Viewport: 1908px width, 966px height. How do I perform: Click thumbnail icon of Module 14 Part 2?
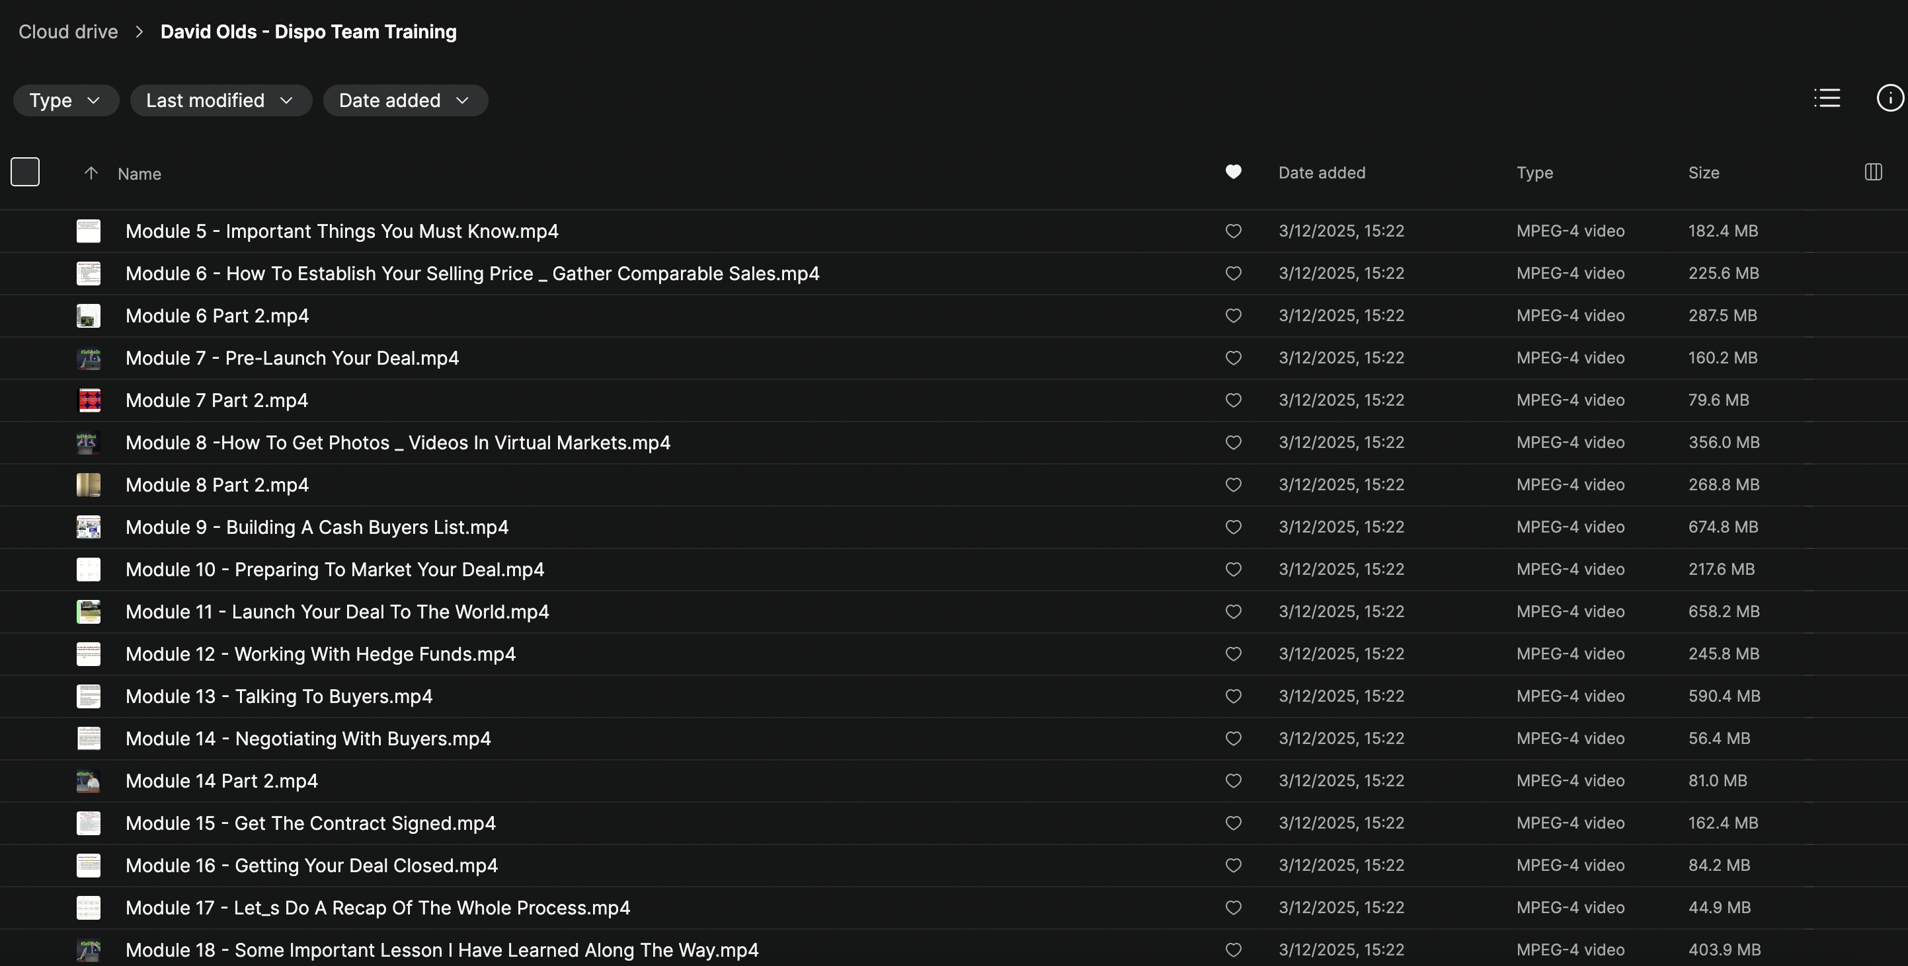tap(89, 781)
